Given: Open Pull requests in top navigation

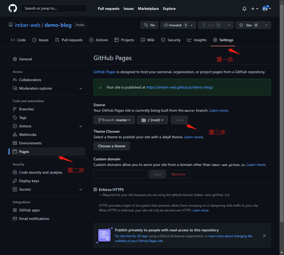Looking at the screenshot, I should pos(108,9).
